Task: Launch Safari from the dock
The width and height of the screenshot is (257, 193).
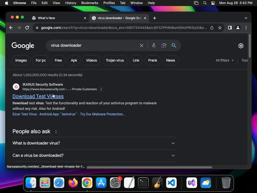Action: (59, 182)
